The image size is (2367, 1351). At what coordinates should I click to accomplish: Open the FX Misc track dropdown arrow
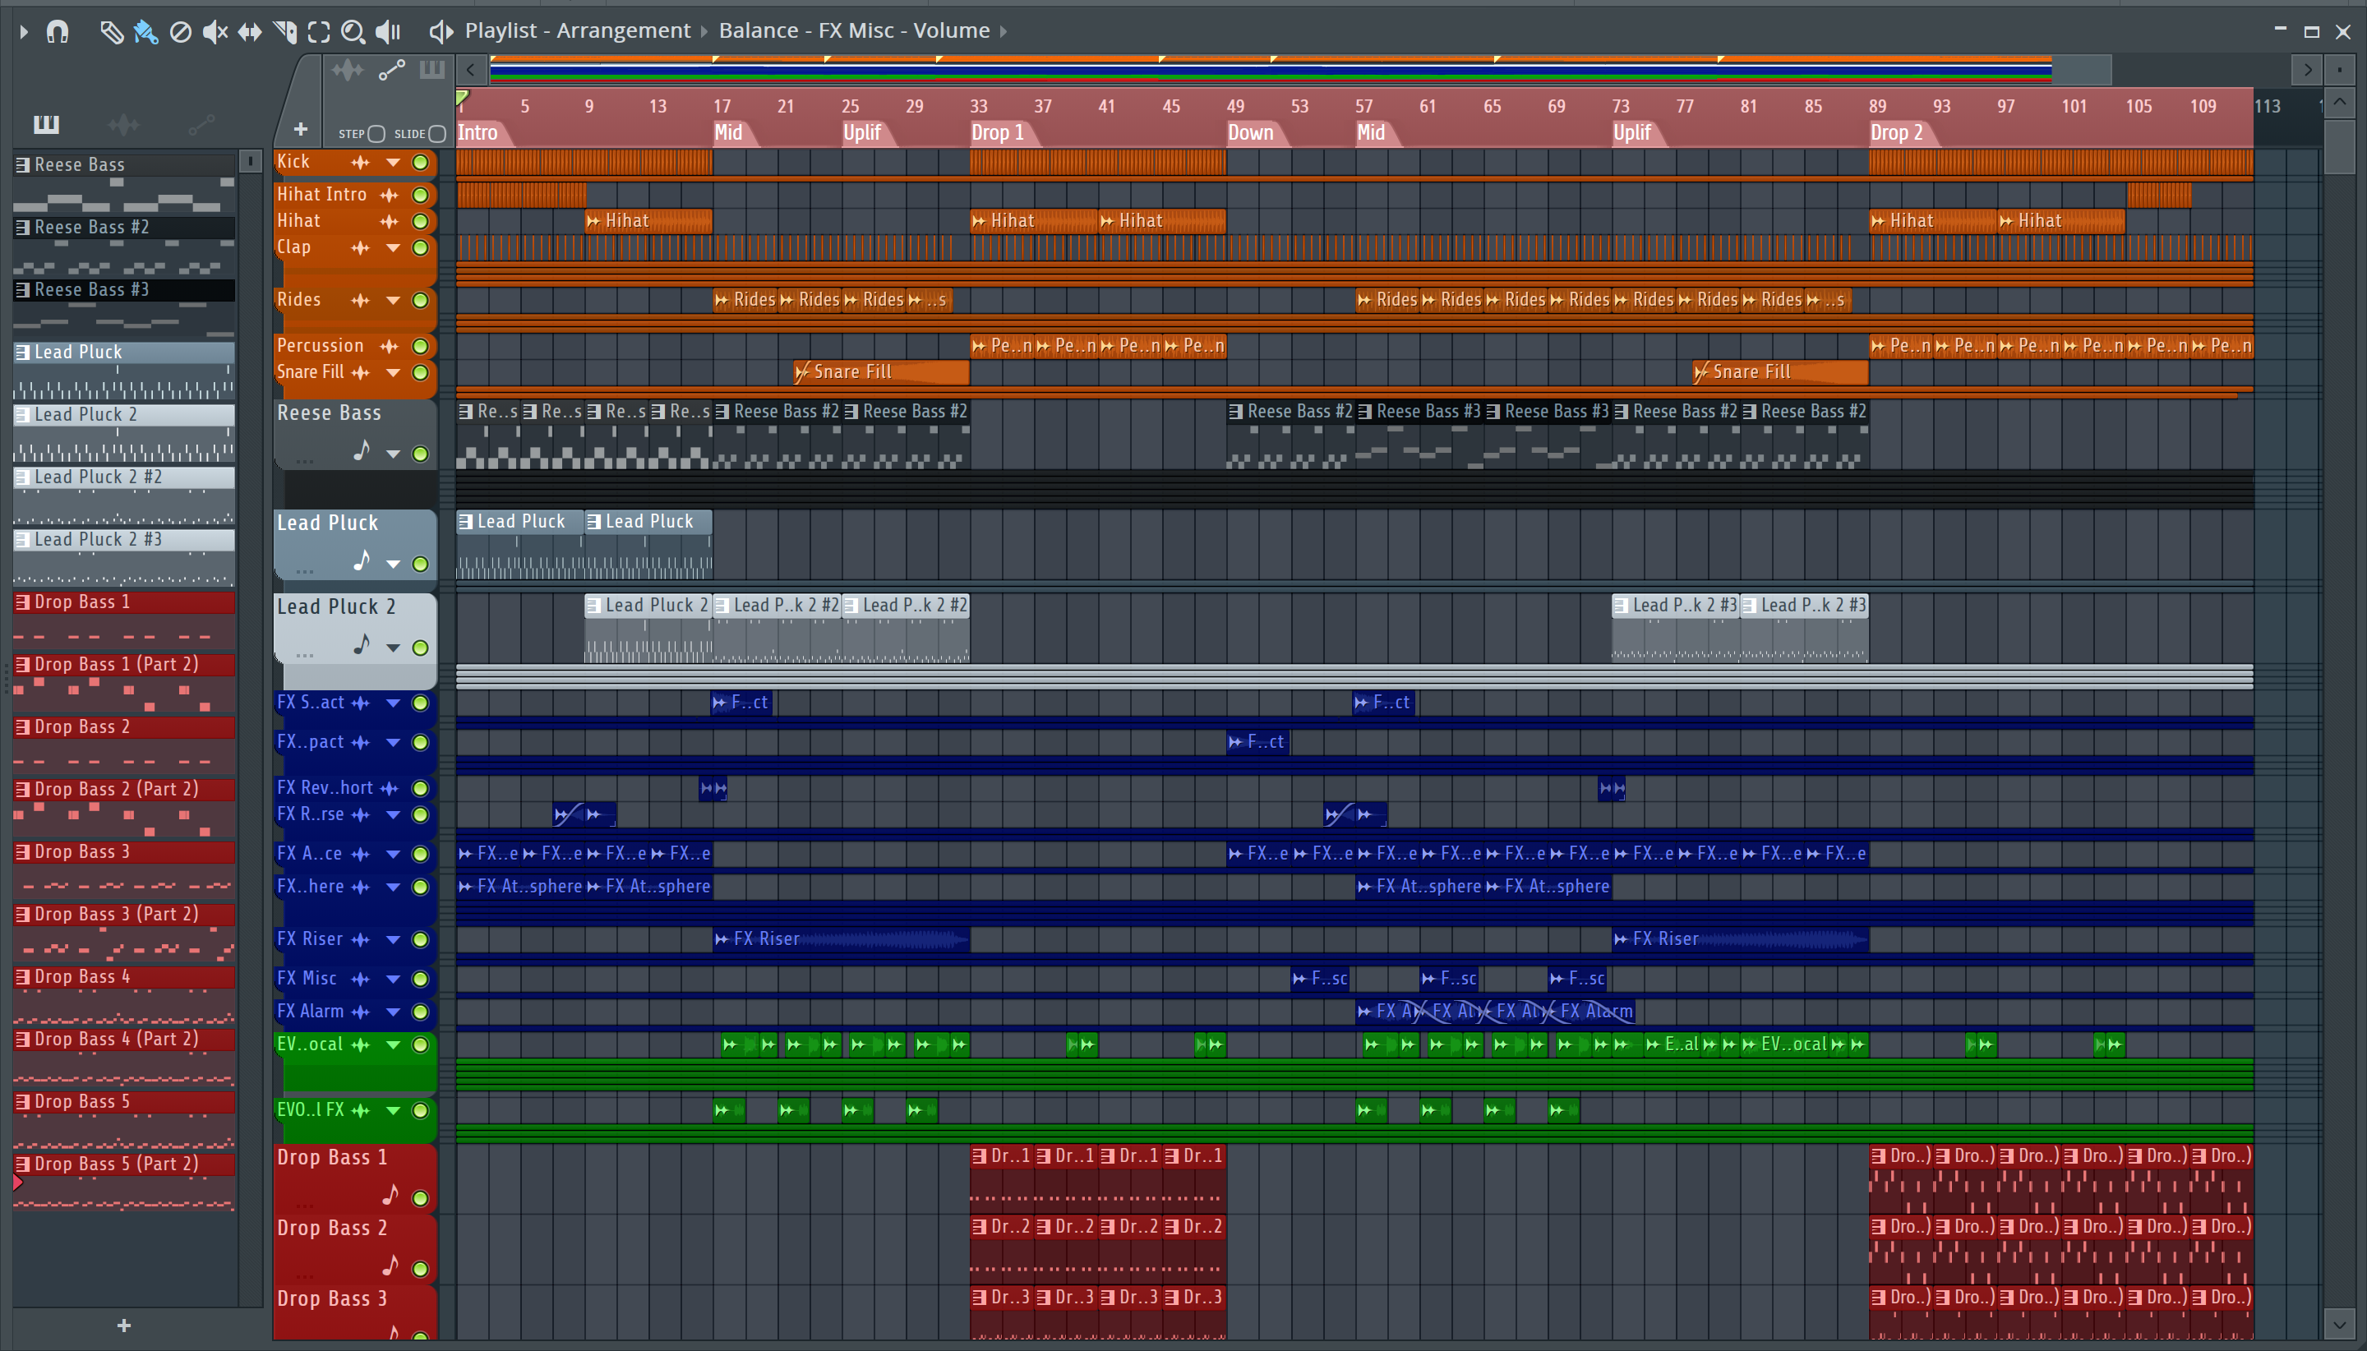tap(394, 979)
